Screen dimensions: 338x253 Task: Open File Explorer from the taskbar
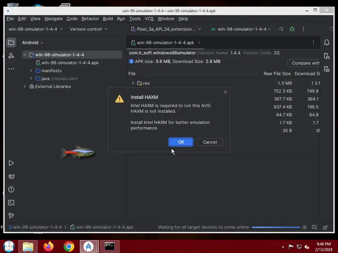28,246
